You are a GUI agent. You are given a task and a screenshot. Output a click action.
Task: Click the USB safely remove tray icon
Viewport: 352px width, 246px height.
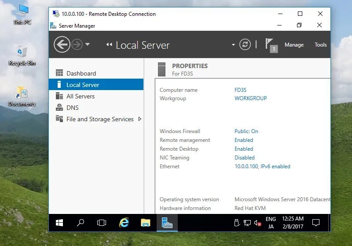coord(237,223)
